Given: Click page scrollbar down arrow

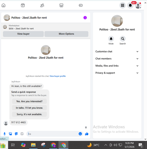Looking at the screenshot, I should tap(145, 139).
